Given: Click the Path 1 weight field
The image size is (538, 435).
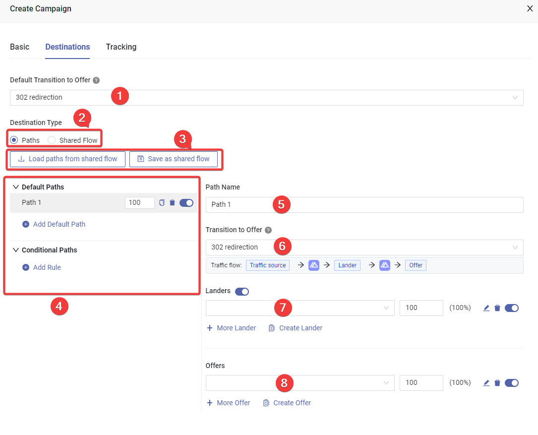Looking at the screenshot, I should [140, 202].
